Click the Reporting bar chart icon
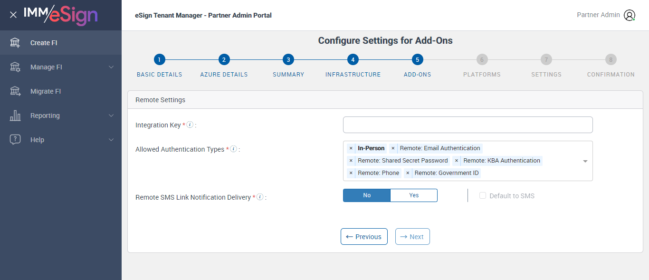The height and width of the screenshot is (280, 649). pyautogui.click(x=15, y=116)
